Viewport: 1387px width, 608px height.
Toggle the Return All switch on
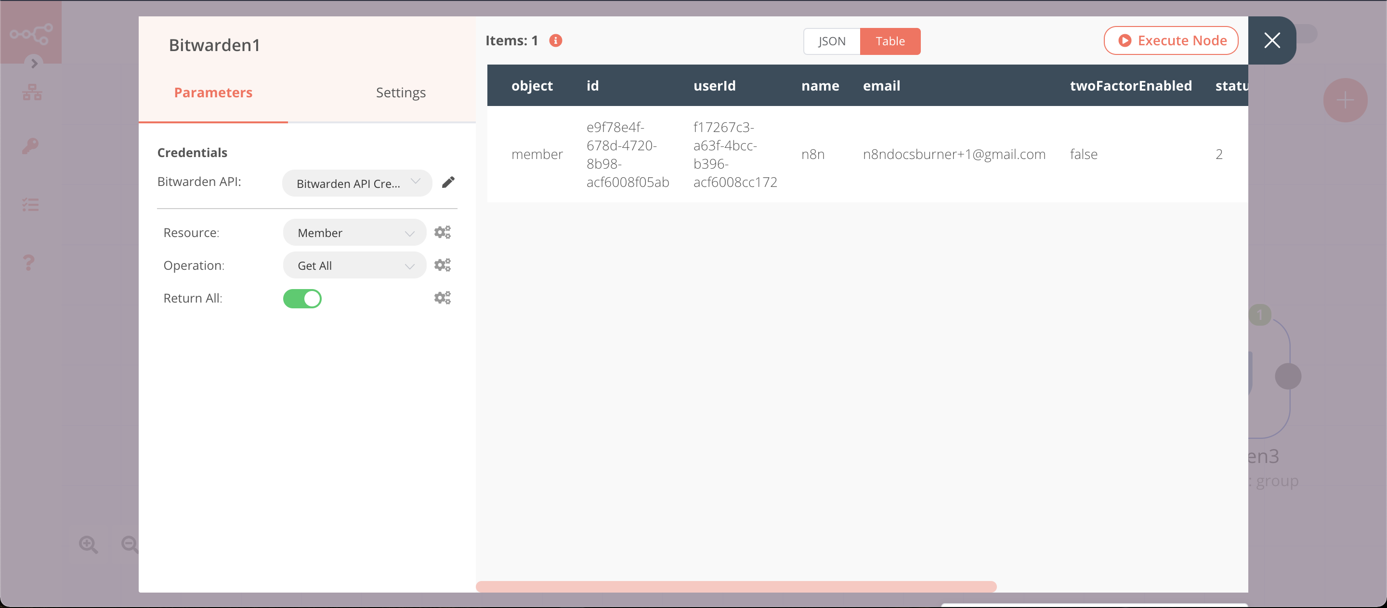pyautogui.click(x=302, y=297)
